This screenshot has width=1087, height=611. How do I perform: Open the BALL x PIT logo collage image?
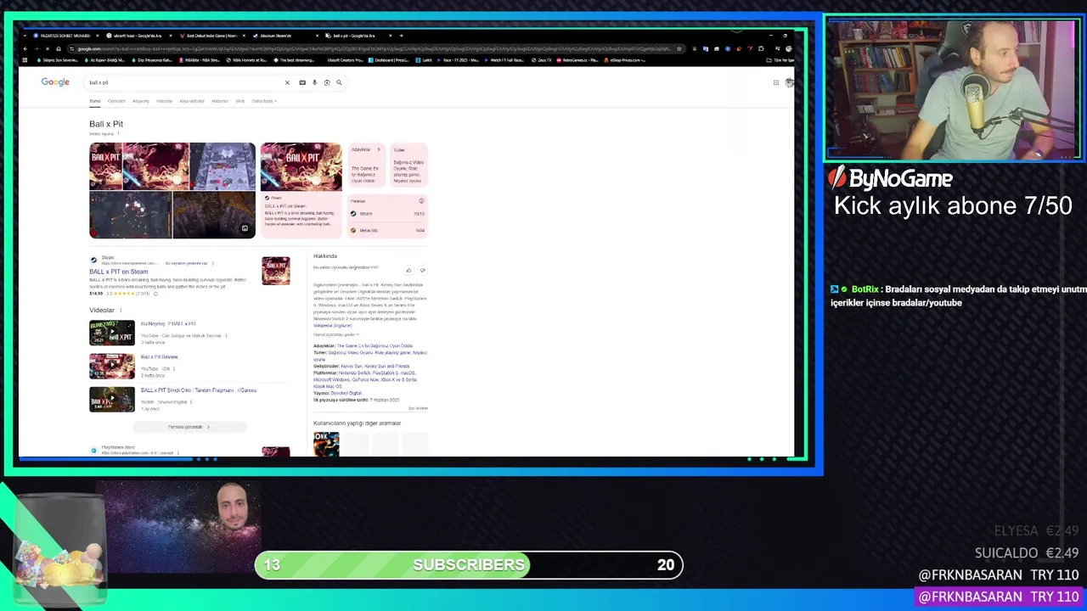[106, 166]
